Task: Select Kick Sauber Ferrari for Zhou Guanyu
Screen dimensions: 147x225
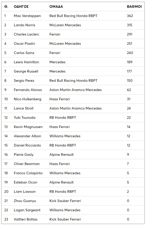Action: [65, 201]
